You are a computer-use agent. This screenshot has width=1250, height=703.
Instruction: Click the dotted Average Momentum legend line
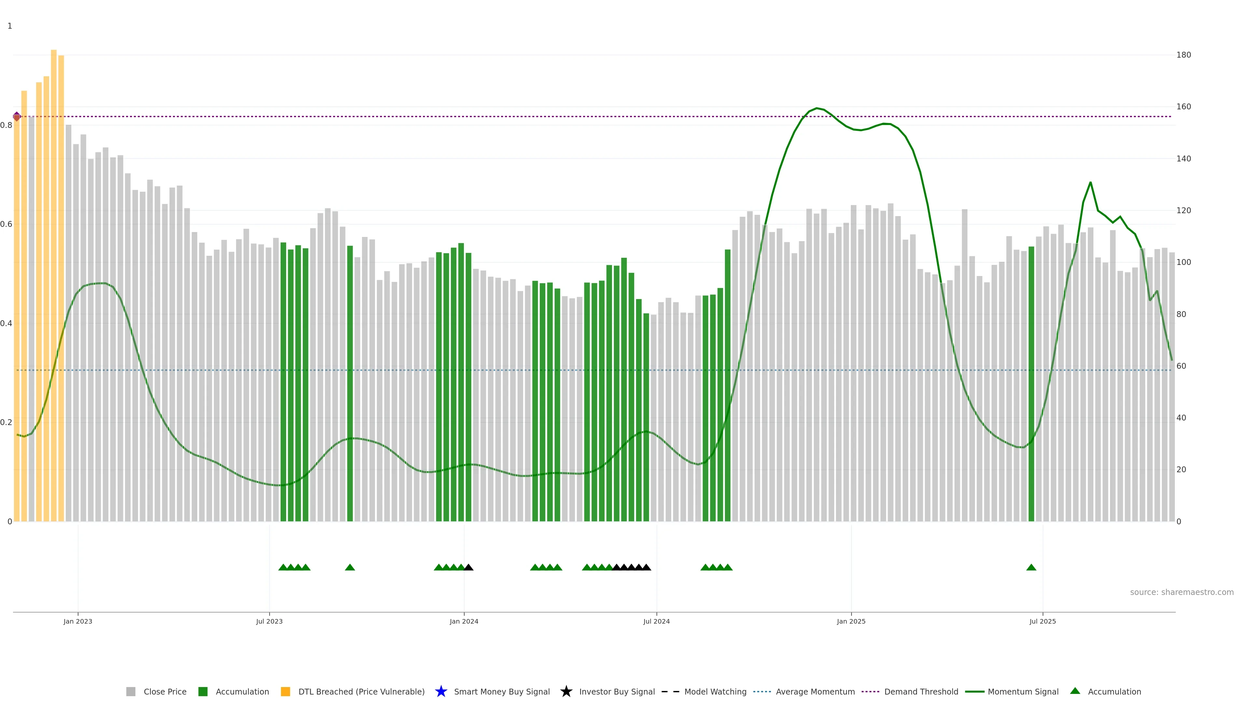tap(762, 692)
